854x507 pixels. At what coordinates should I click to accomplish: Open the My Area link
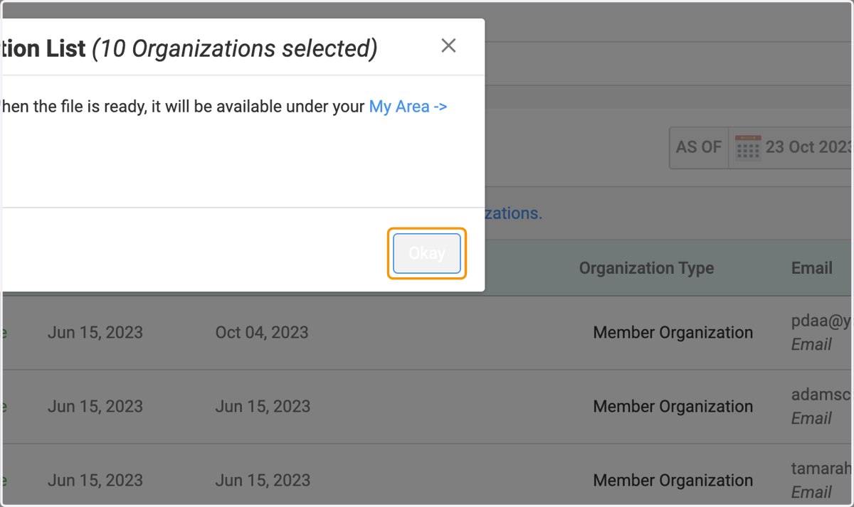coord(408,107)
